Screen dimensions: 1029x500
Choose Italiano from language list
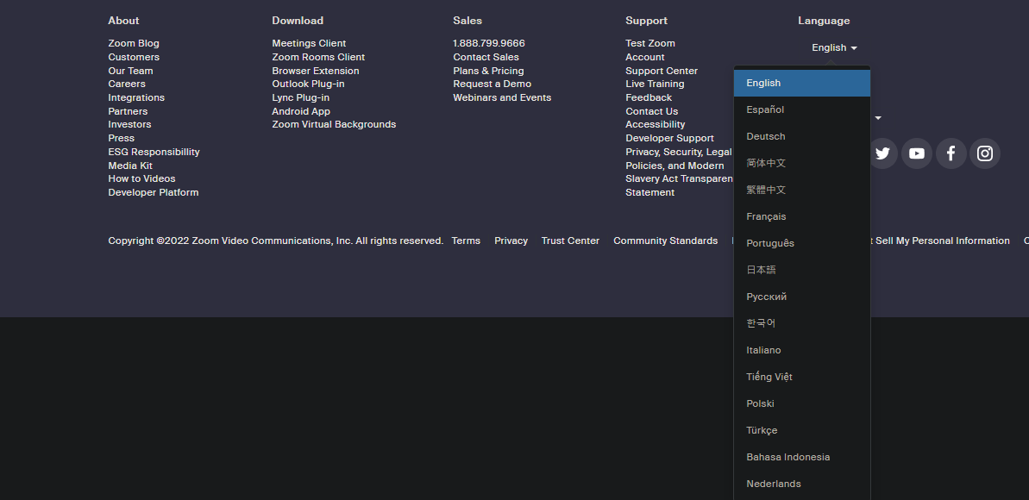tap(802, 350)
